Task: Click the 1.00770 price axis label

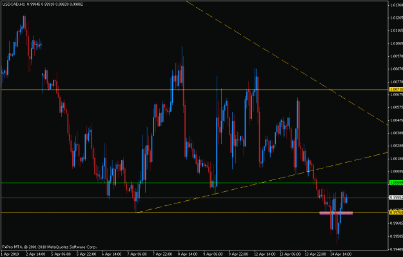Action: pyautogui.click(x=397, y=81)
